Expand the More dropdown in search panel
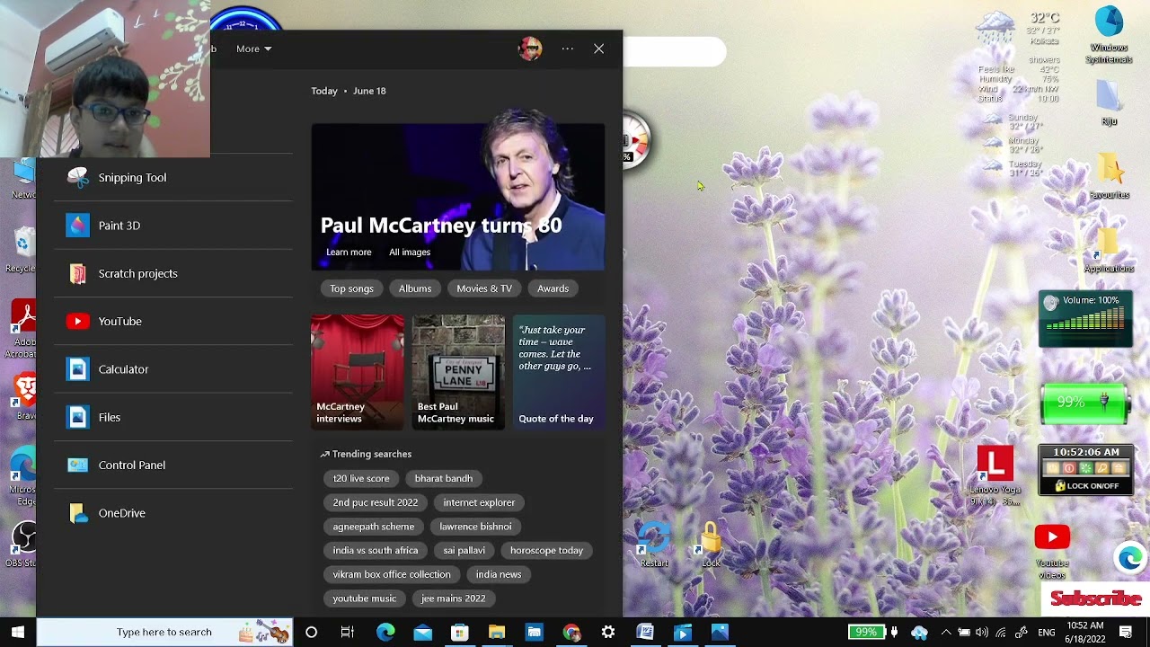The width and height of the screenshot is (1150, 647). (x=253, y=49)
